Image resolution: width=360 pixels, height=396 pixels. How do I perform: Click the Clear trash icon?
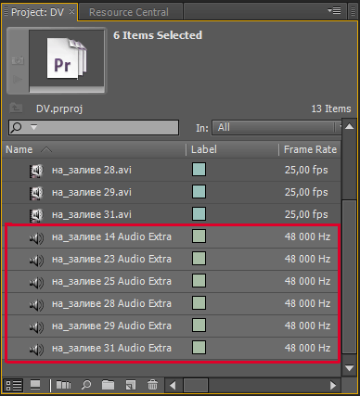click(x=152, y=385)
